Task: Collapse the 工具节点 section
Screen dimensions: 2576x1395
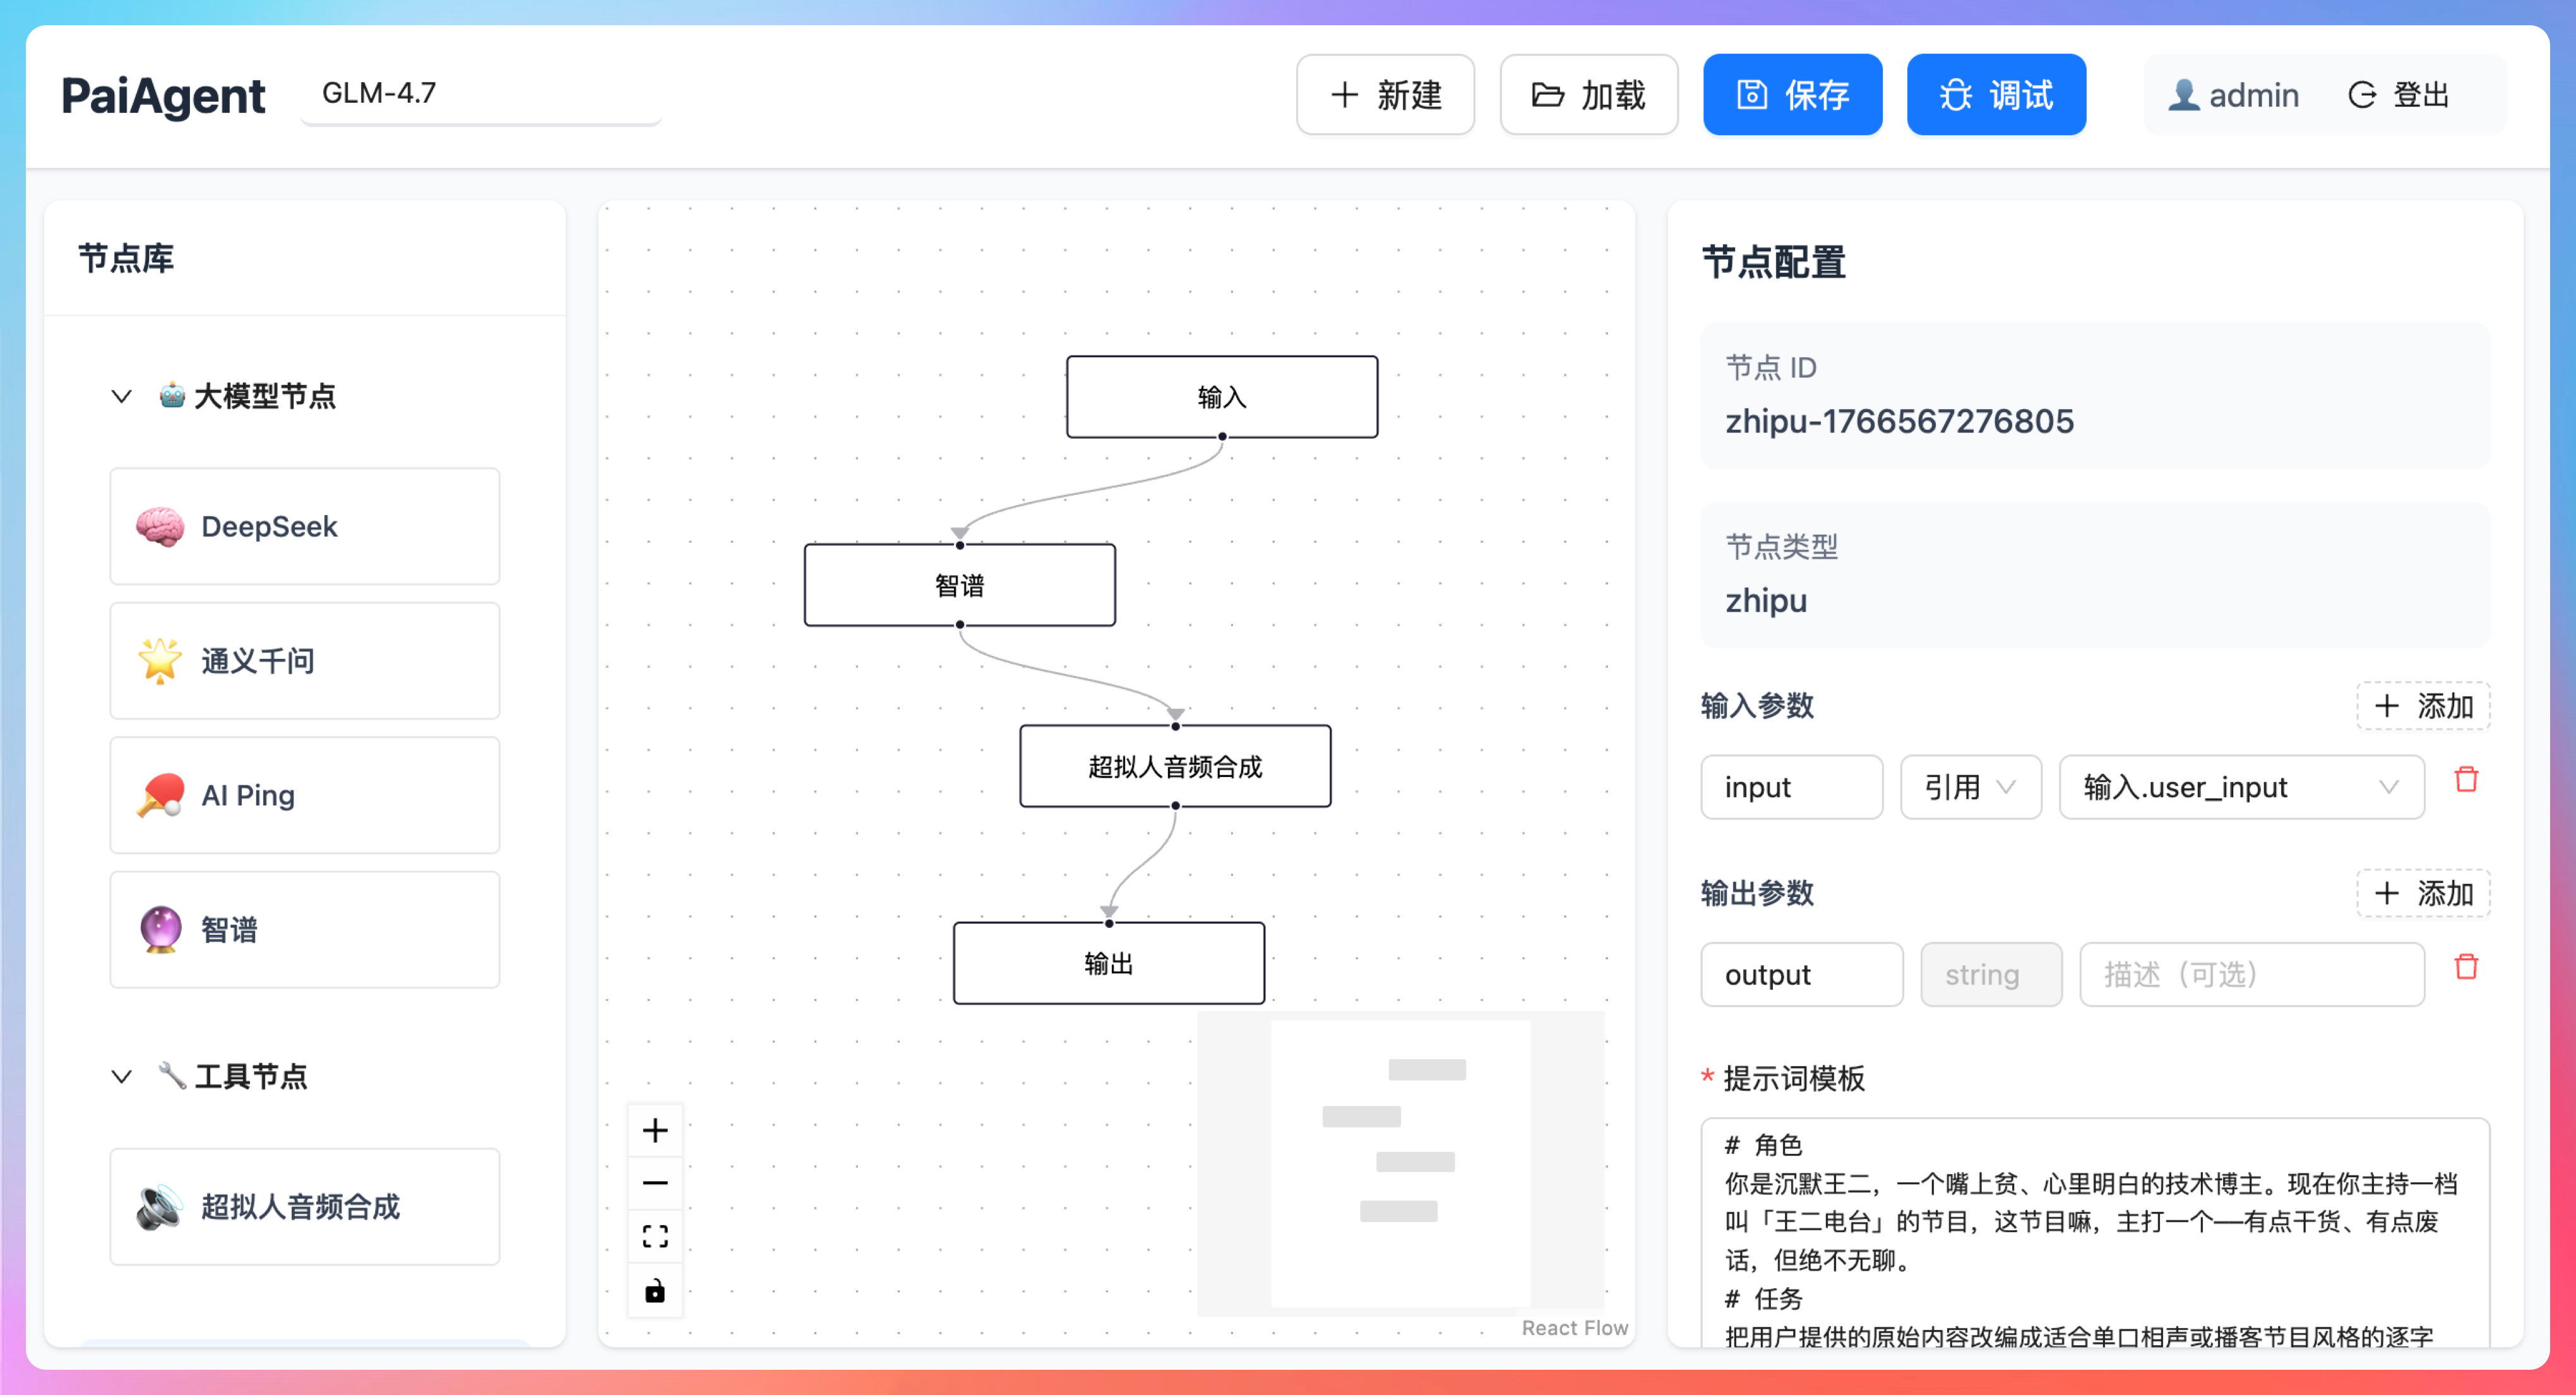Action: 122,1077
